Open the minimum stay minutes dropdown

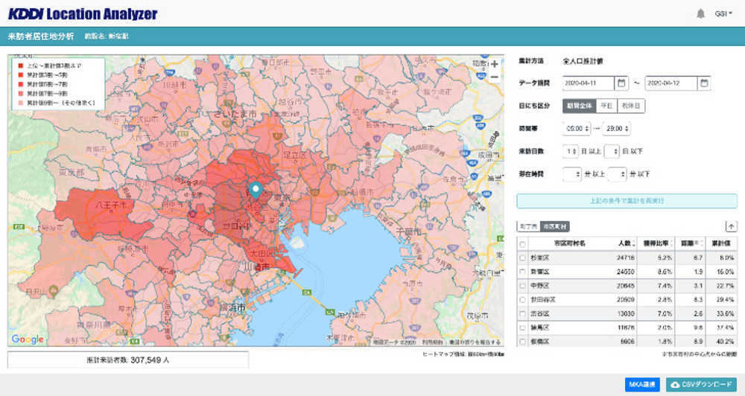[x=572, y=174]
